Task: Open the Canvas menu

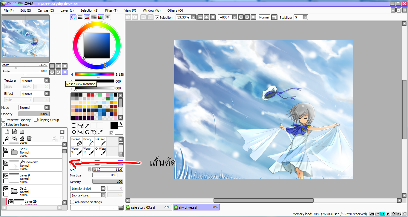Action: [46, 10]
